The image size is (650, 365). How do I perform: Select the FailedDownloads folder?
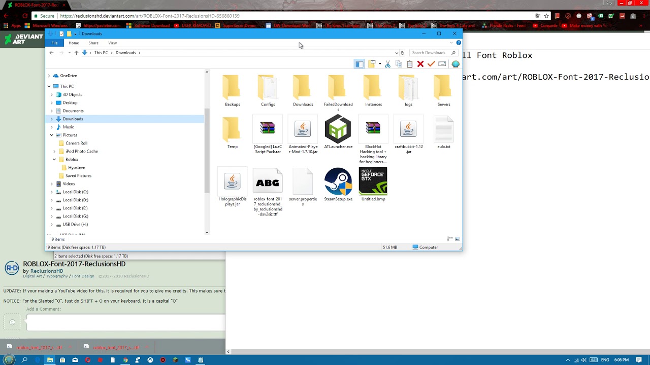pyautogui.click(x=338, y=93)
